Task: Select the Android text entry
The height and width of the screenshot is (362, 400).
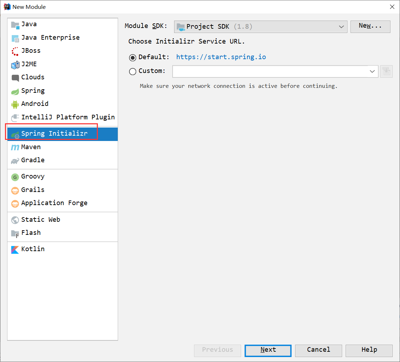Action: 35,104
